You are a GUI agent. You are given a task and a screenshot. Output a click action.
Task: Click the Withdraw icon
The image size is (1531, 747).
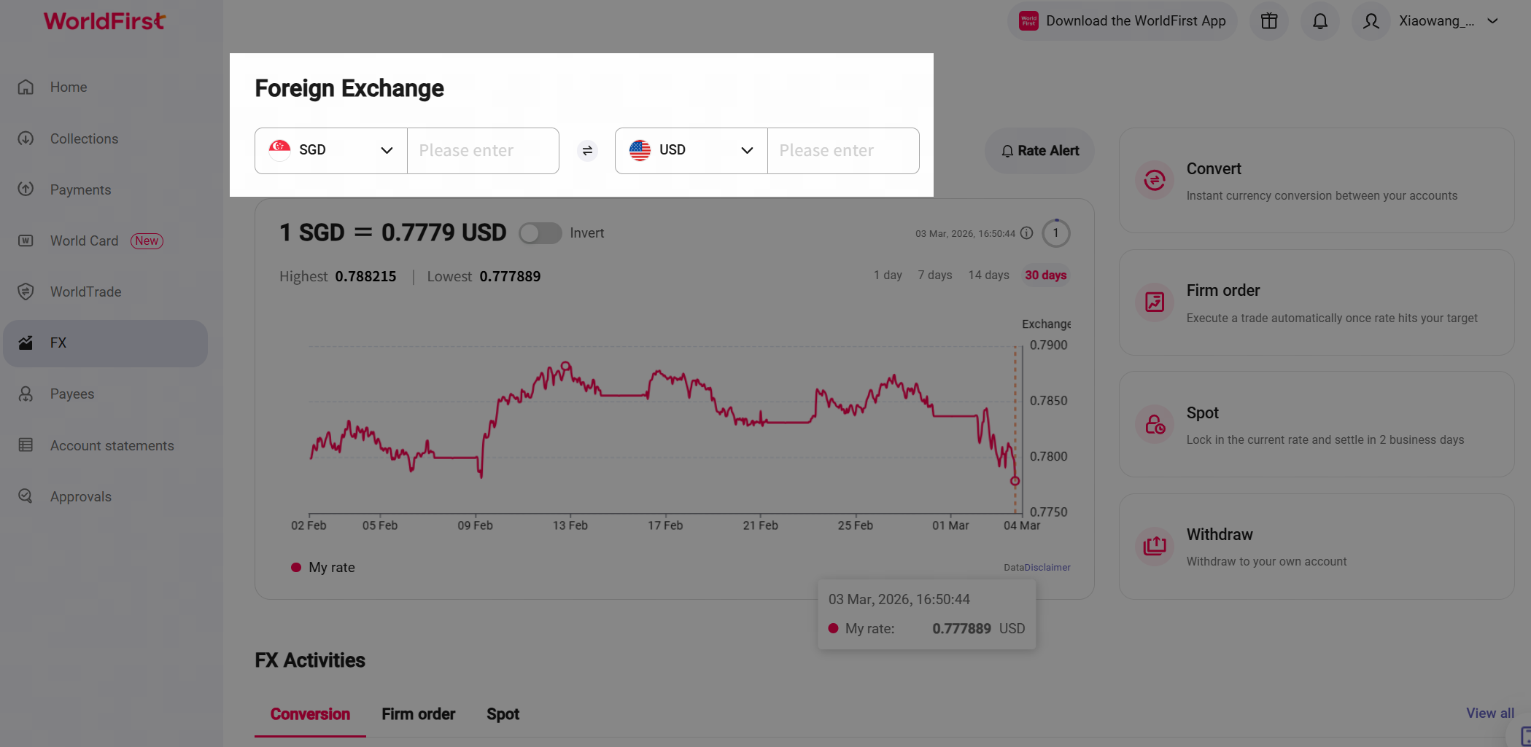click(1154, 546)
